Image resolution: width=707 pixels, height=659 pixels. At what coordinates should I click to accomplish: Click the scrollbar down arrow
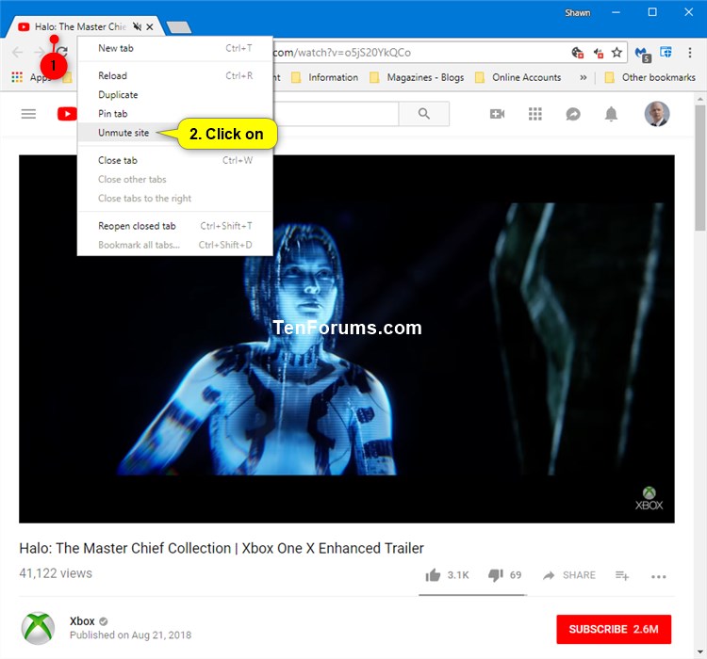click(700, 651)
